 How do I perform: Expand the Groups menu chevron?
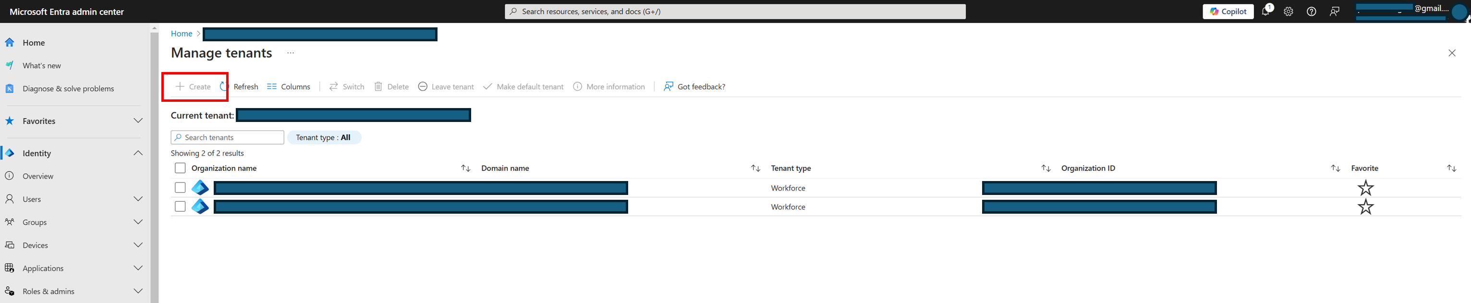(138, 221)
